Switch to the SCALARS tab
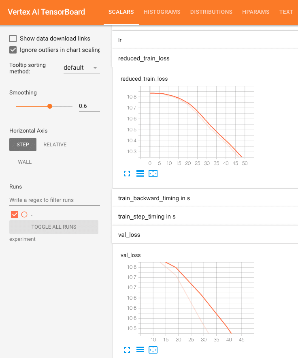This screenshot has height=358, width=298. click(x=121, y=12)
